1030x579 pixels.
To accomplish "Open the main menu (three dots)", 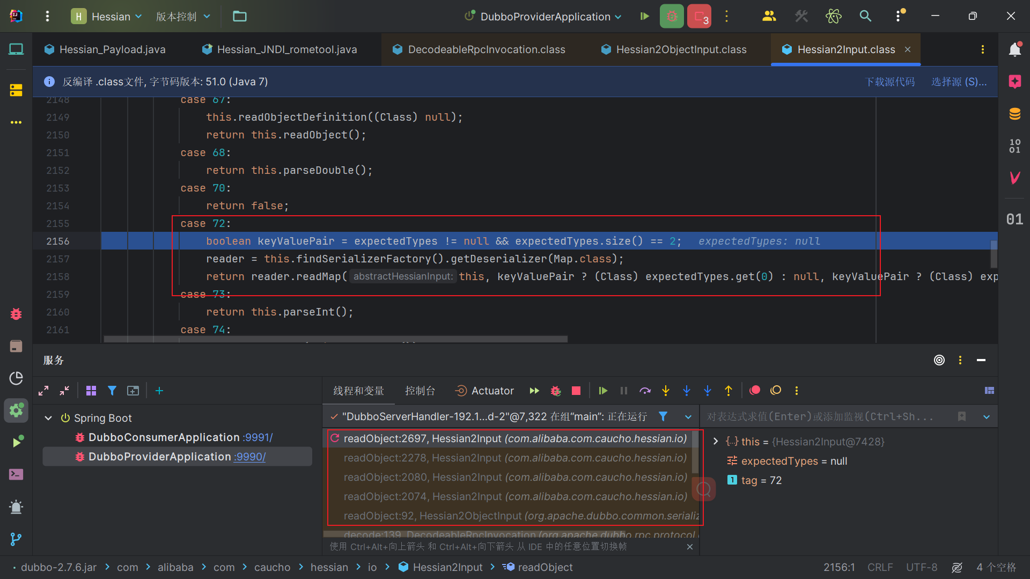I will point(47,16).
